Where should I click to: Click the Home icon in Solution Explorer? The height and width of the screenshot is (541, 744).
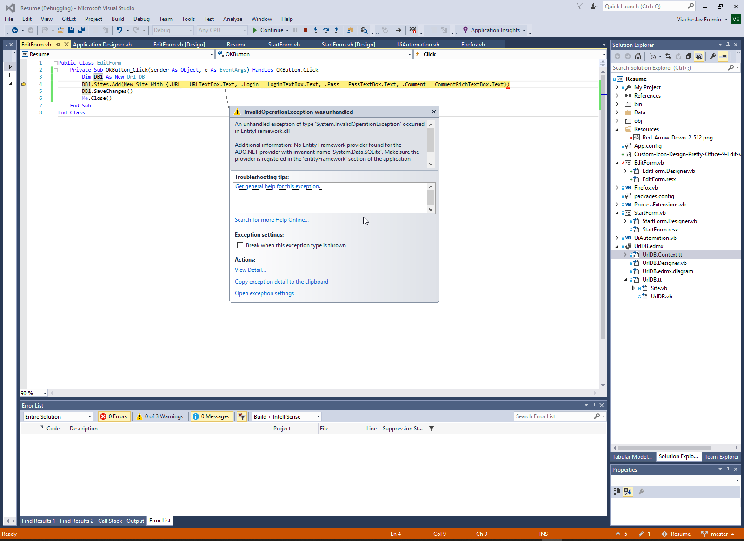tap(638, 56)
